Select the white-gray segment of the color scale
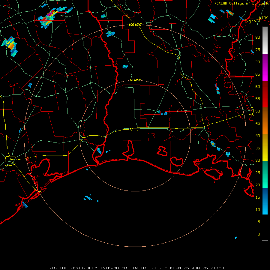 [265, 40]
